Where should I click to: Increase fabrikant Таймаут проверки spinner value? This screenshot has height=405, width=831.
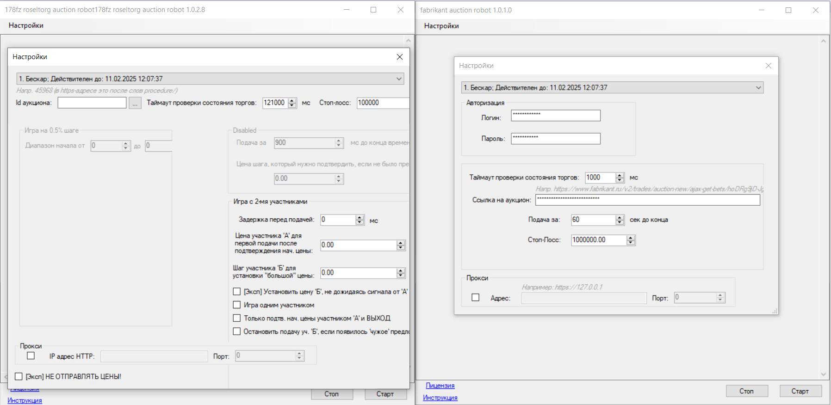[x=620, y=175]
